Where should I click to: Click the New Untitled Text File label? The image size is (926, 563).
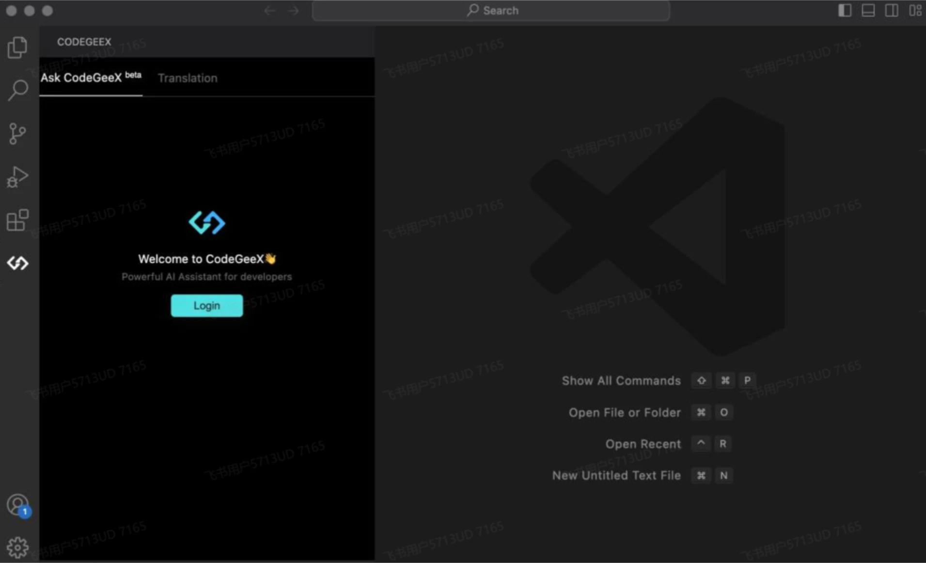click(616, 476)
